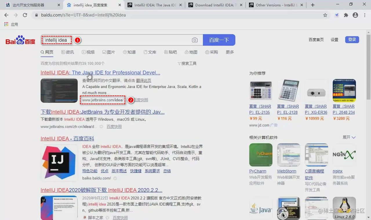The image size is (371, 220).
Task: Open the 系统要求 baike sublink
Action: tap(152, 171)
